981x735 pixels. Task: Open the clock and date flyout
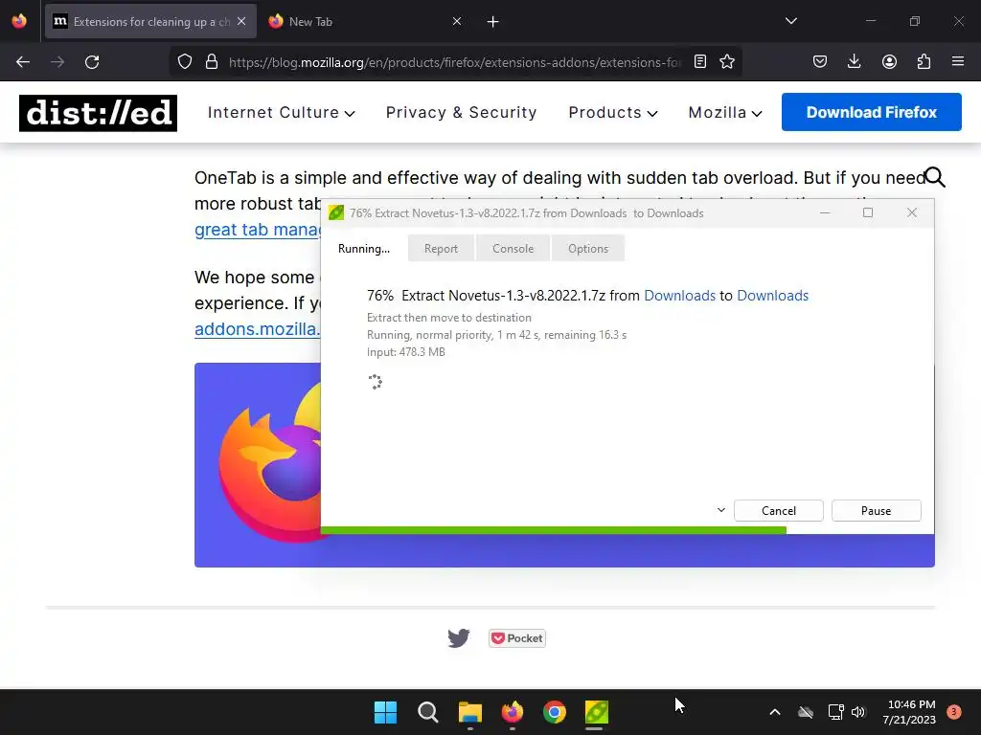[909, 712]
